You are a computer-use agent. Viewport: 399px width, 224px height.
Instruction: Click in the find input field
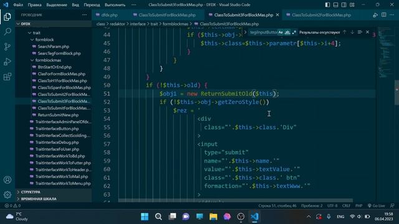pos(263,32)
